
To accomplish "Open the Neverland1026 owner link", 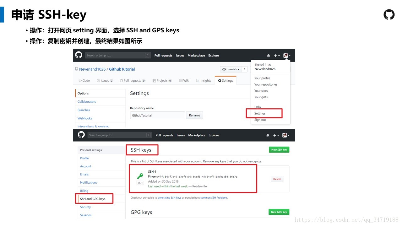I will 92,69.
